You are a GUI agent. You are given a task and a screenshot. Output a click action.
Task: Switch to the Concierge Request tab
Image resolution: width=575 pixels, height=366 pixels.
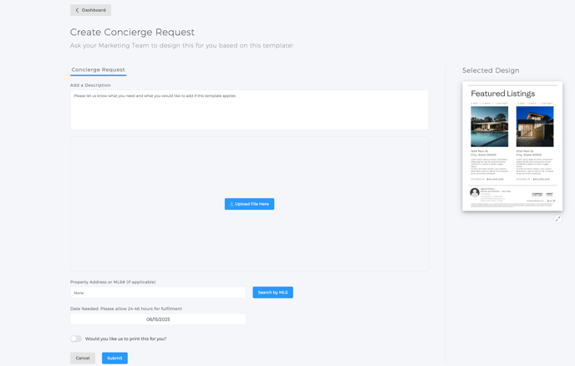click(98, 69)
